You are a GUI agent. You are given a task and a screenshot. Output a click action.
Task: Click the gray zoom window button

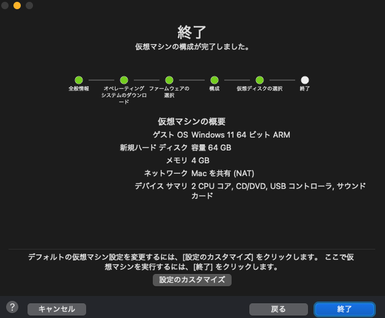pyautogui.click(x=29, y=6)
